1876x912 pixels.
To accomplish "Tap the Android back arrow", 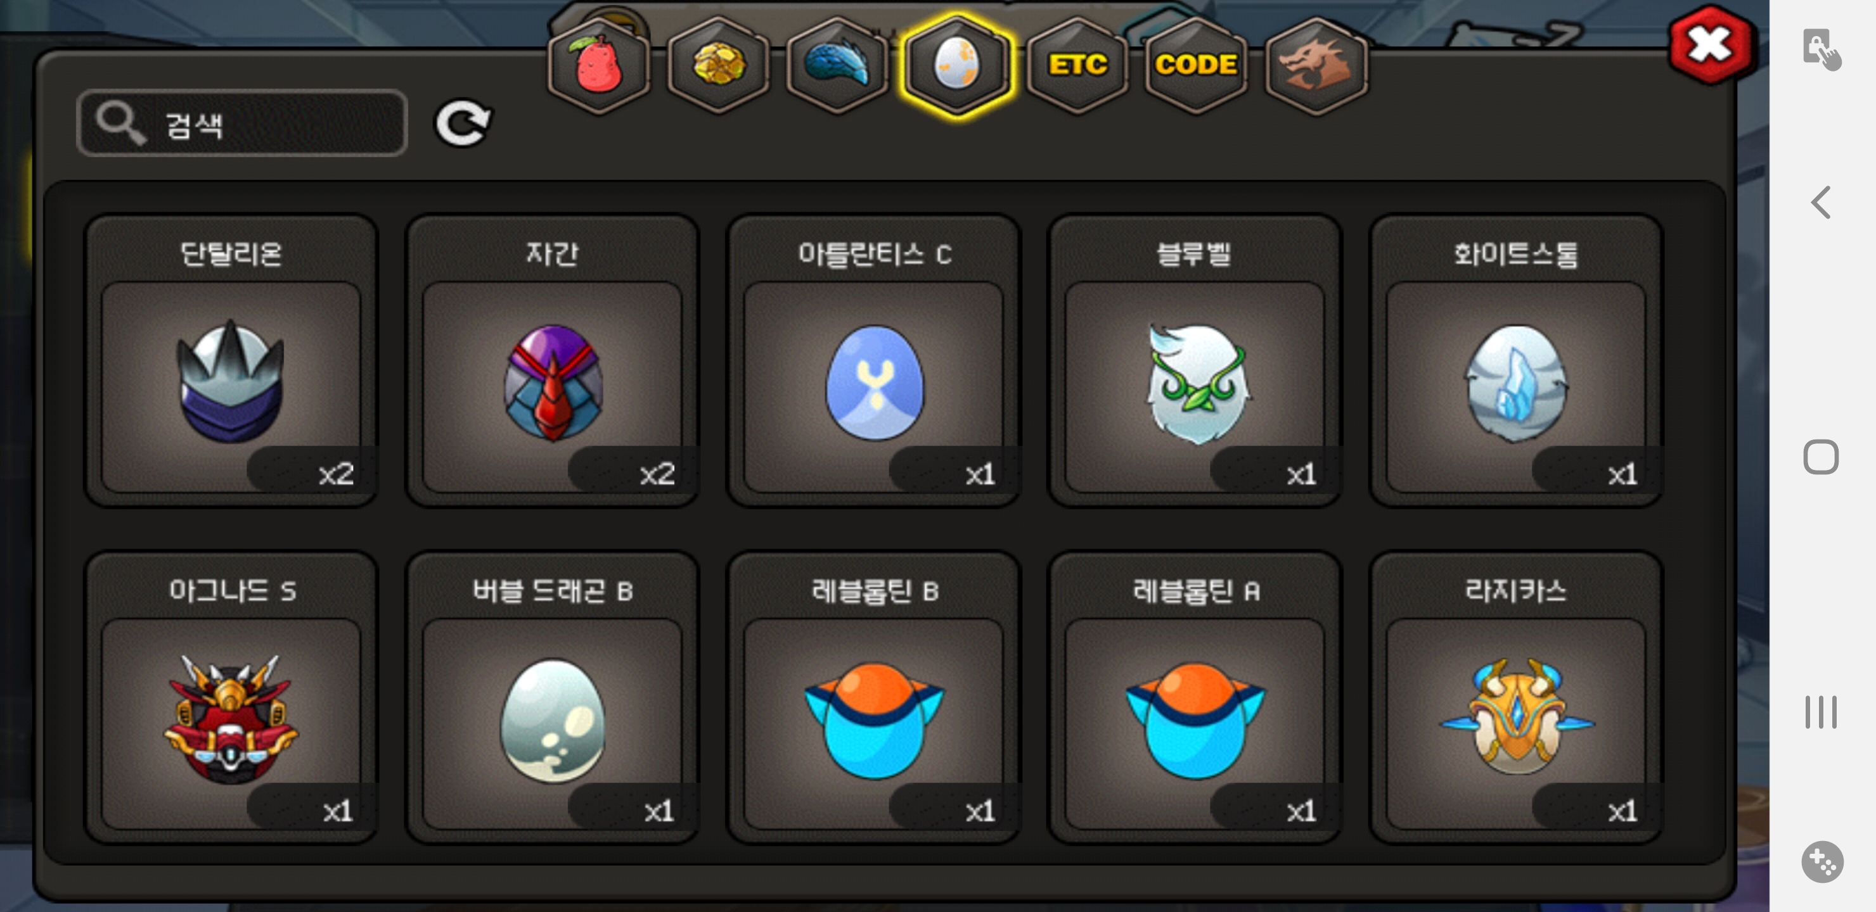I will coord(1821,201).
